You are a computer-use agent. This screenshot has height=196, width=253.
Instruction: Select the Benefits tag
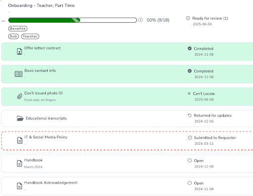click(x=18, y=29)
